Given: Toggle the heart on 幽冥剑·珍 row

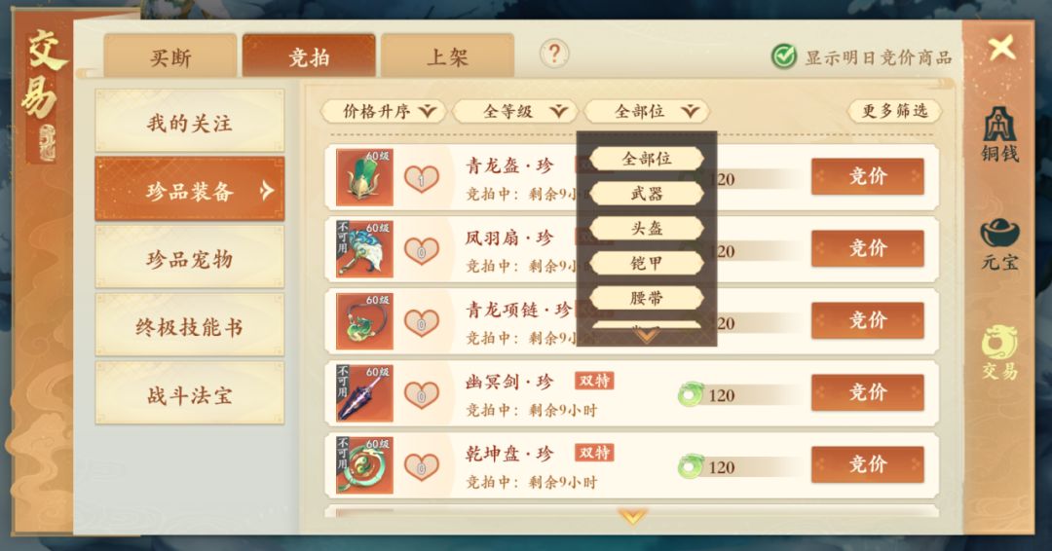Looking at the screenshot, I should 422,395.
